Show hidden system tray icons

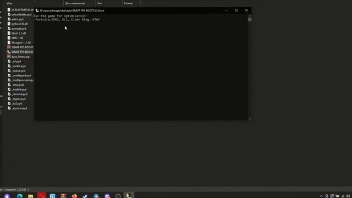point(321,196)
